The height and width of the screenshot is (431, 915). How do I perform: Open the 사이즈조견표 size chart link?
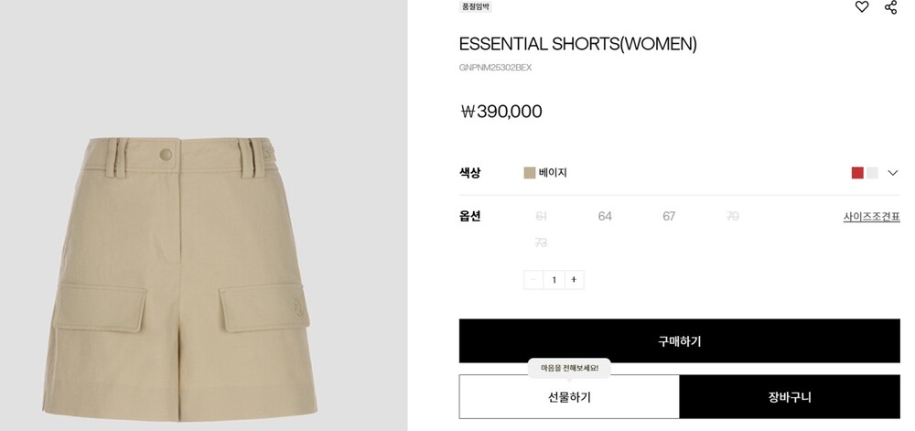[x=871, y=217]
